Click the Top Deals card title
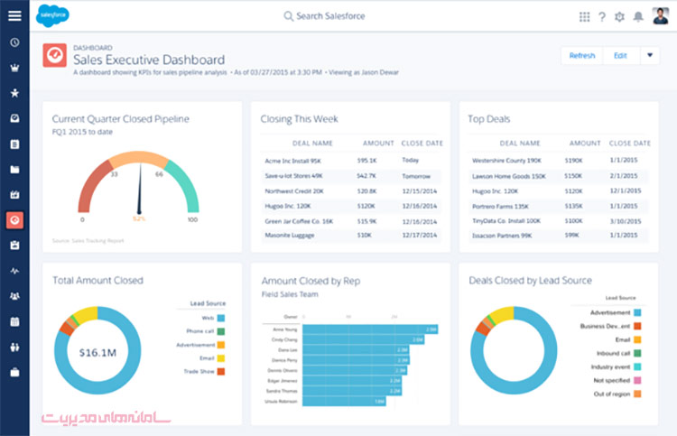Viewport: 677px width, 436px height. [488, 119]
